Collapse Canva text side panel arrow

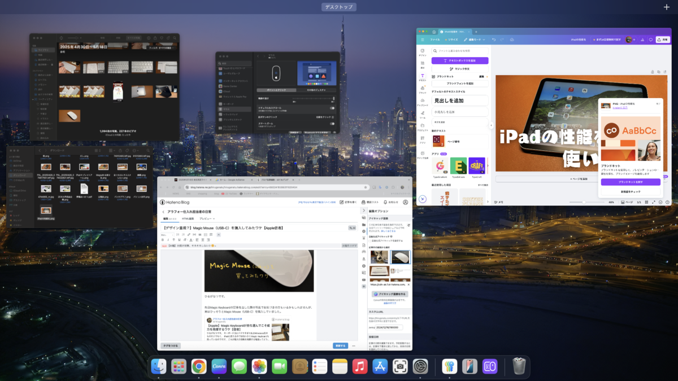[492, 125]
